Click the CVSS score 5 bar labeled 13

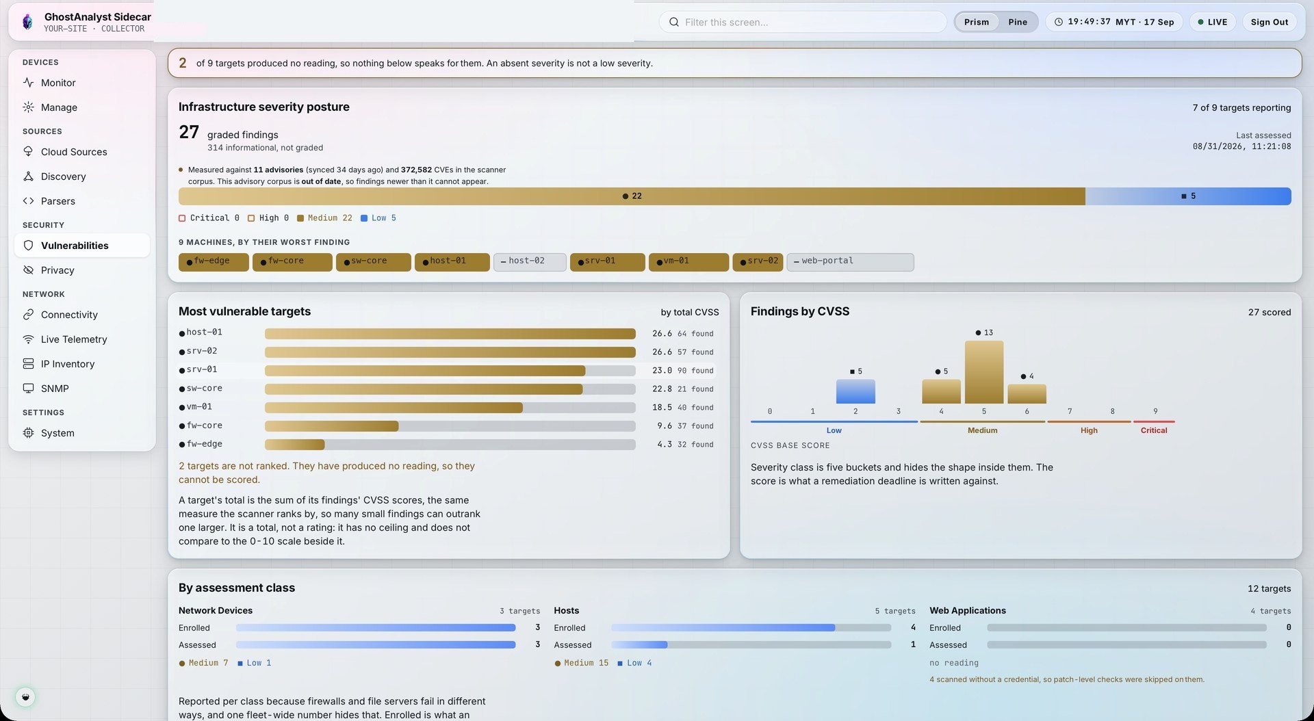[984, 372]
